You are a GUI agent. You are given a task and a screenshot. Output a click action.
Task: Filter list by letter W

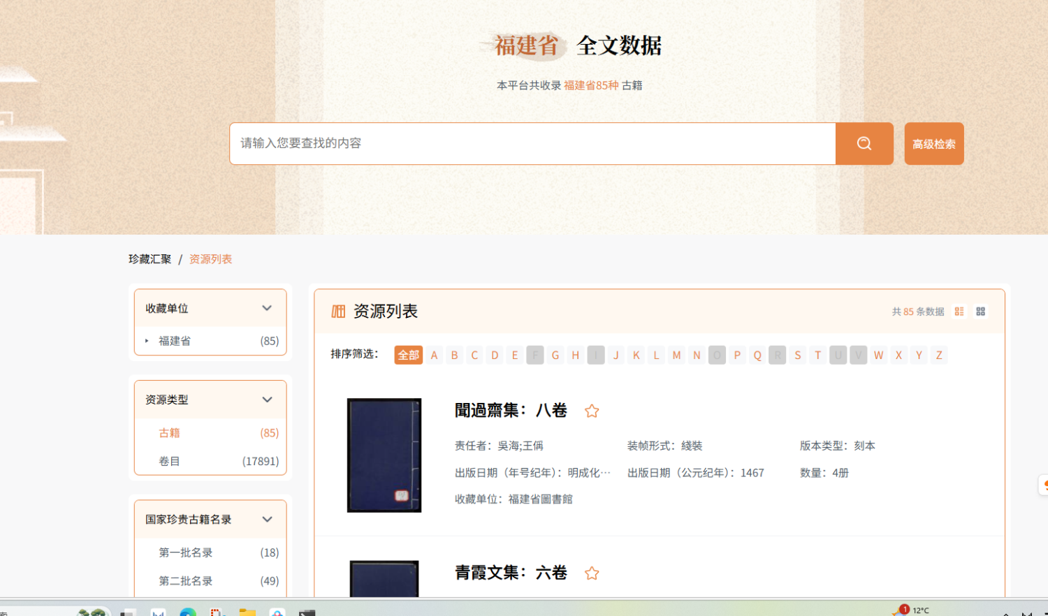(x=879, y=355)
